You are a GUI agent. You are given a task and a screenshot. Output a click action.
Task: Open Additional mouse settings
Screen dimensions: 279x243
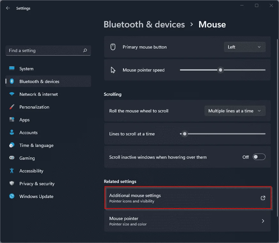[x=188, y=198]
